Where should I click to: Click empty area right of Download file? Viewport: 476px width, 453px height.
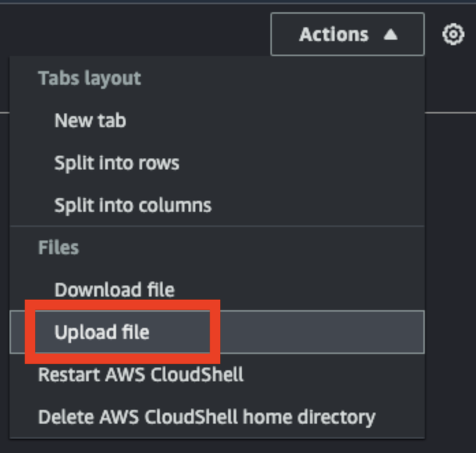(x=299, y=289)
